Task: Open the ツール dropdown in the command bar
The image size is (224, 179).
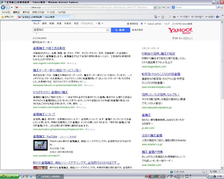Action: (x=210, y=17)
